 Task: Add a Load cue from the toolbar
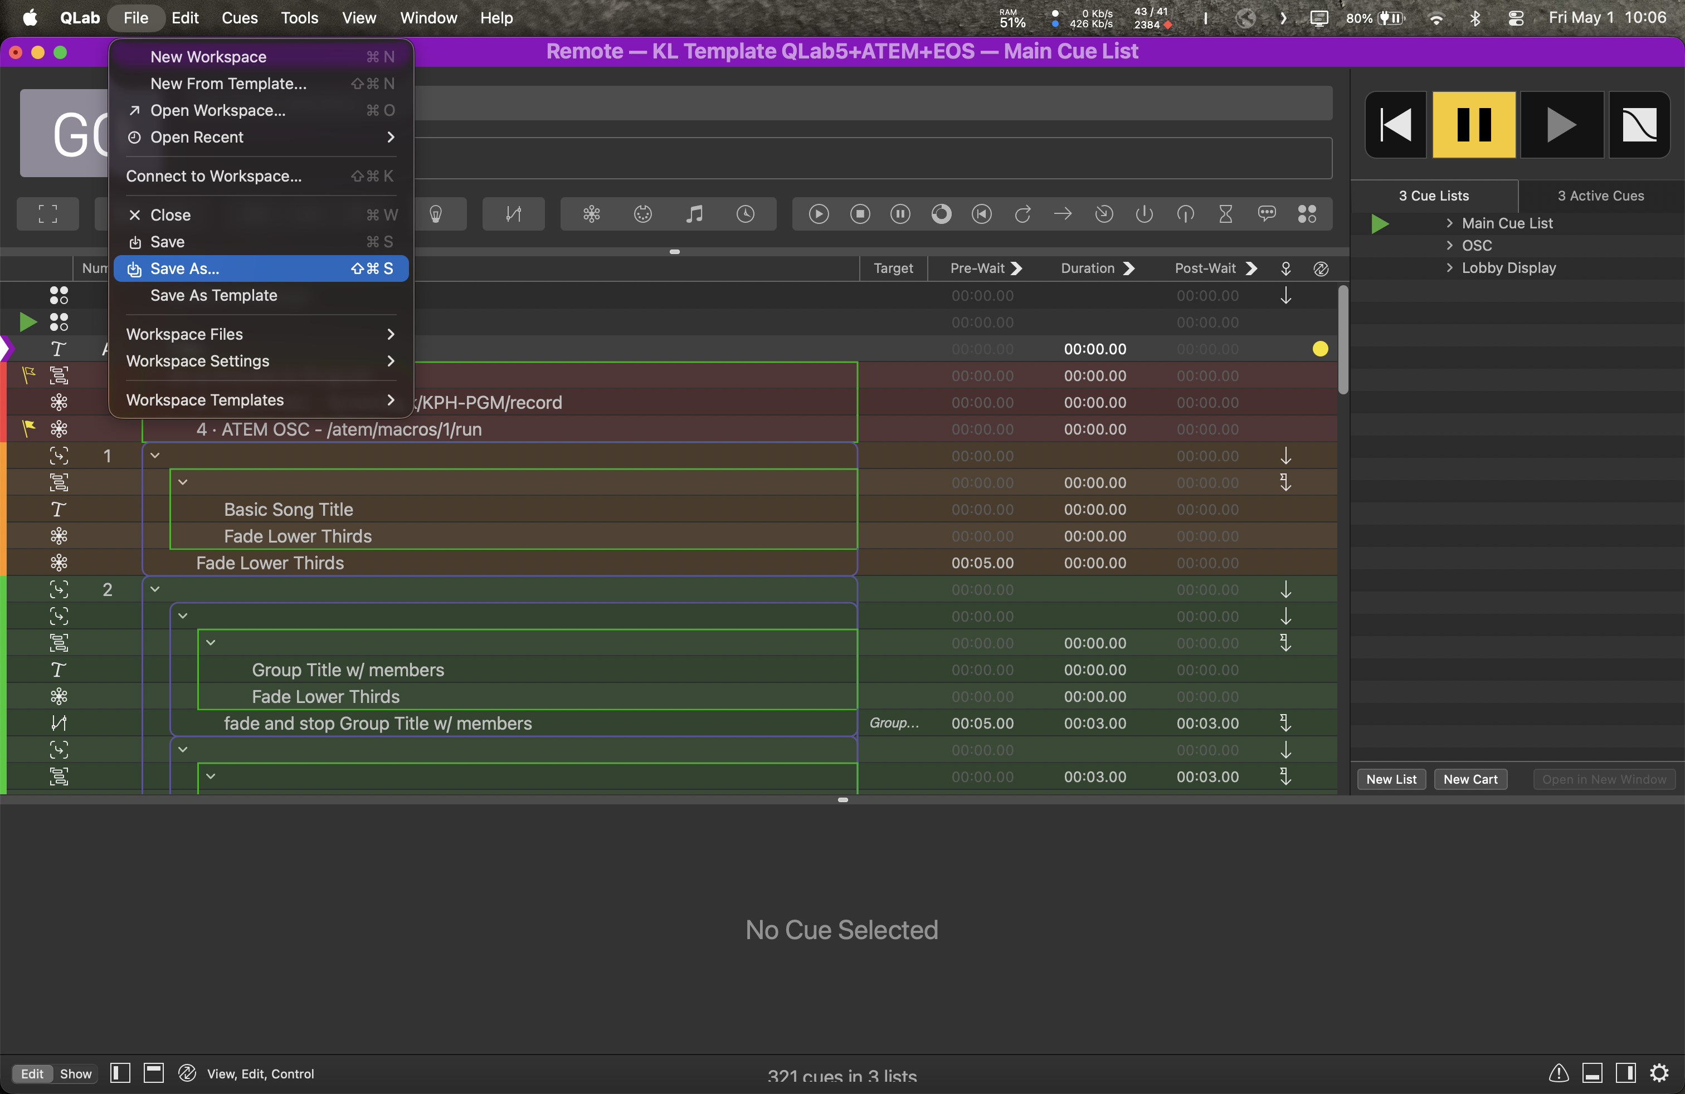click(x=941, y=214)
